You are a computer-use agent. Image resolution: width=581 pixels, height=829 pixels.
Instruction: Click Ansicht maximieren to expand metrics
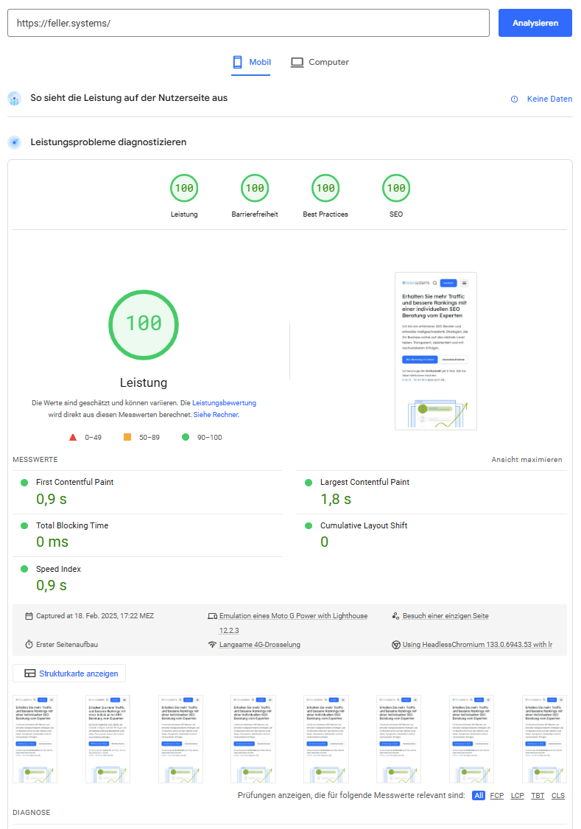(527, 460)
